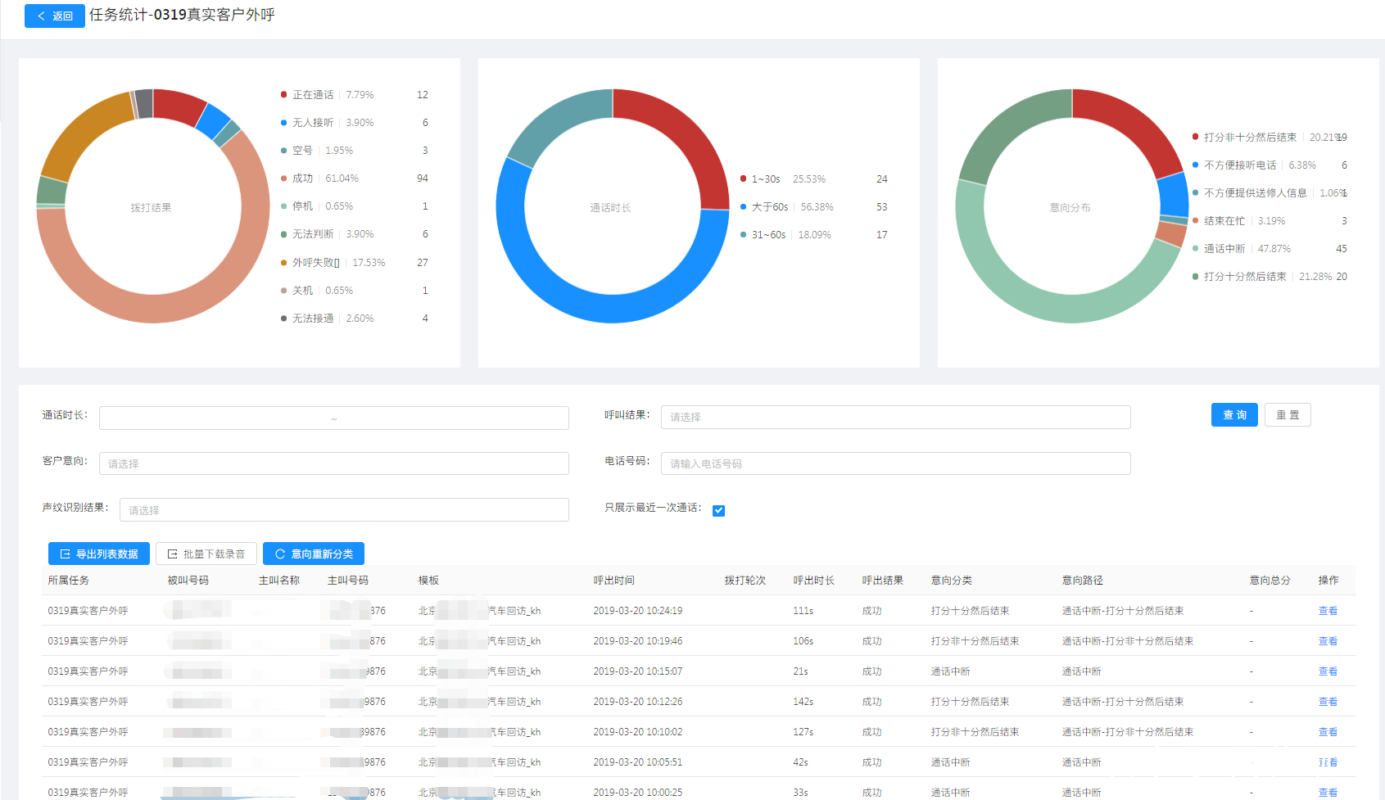Toggle the red 正在通话 legend dot
The height and width of the screenshot is (800, 1385).
click(x=284, y=95)
